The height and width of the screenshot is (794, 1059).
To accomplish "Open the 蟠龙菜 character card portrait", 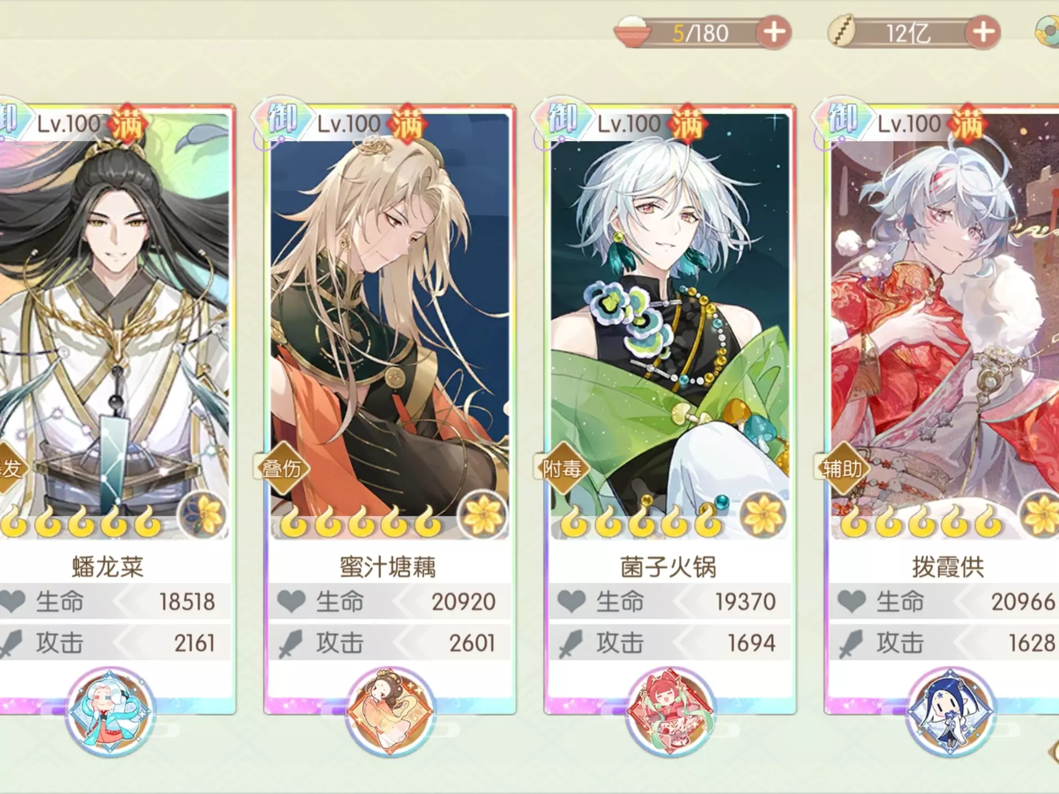I will point(114,325).
